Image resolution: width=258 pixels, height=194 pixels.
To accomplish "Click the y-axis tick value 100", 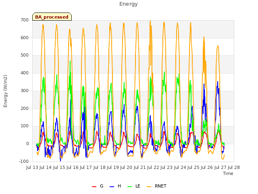I will pyautogui.click(x=25, y=126).
